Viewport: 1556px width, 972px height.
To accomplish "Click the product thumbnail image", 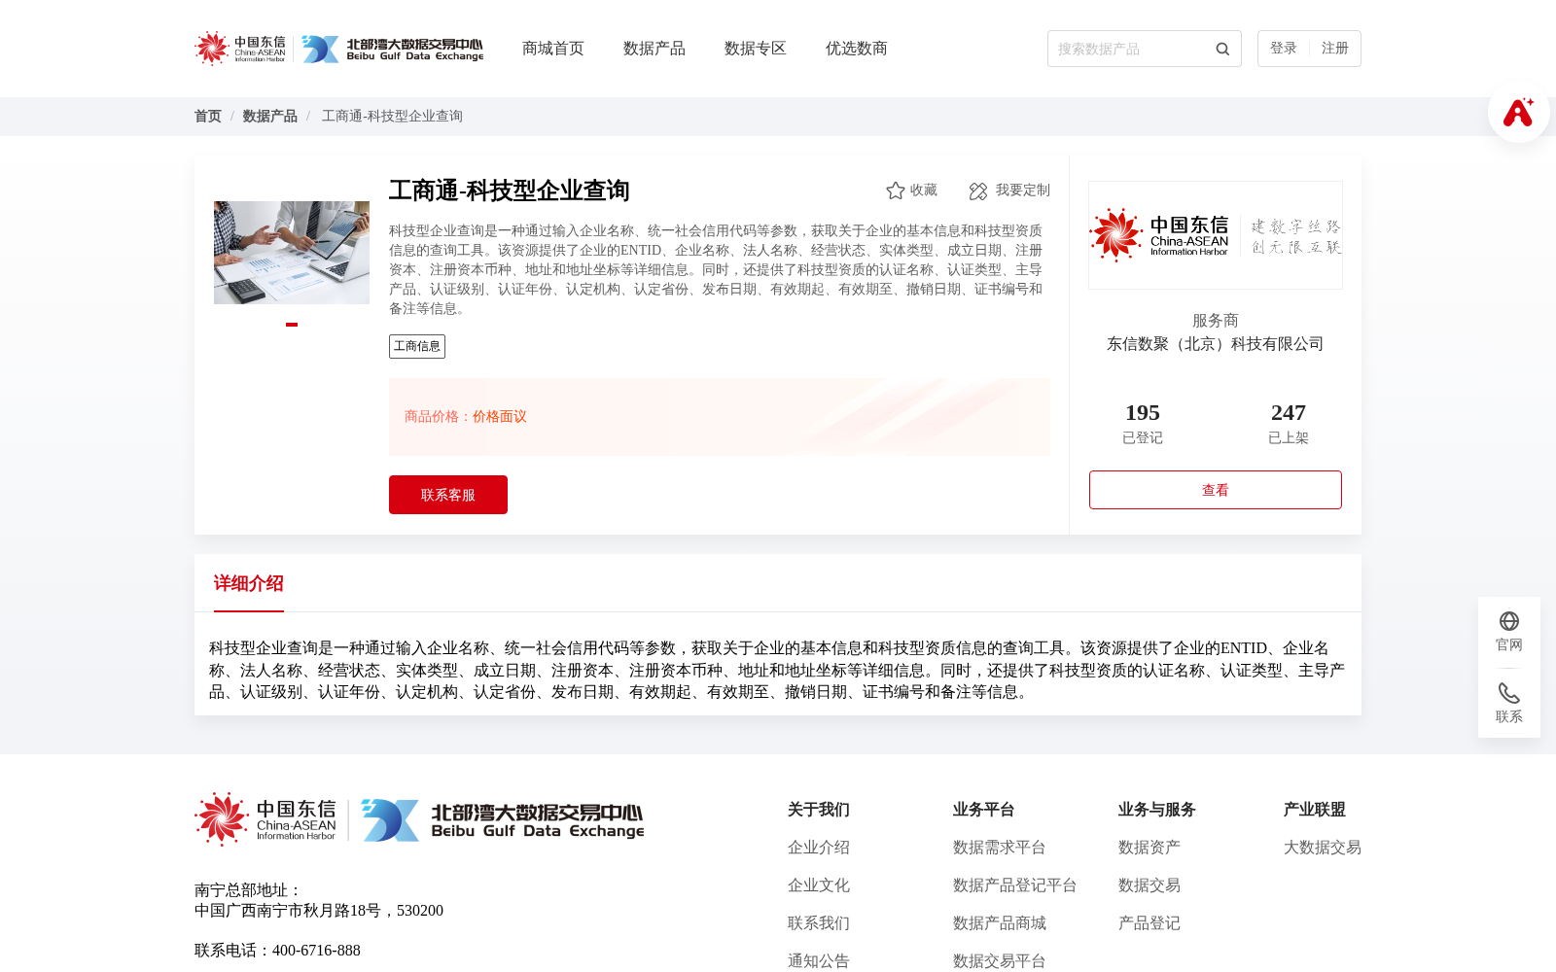I will coord(292,253).
